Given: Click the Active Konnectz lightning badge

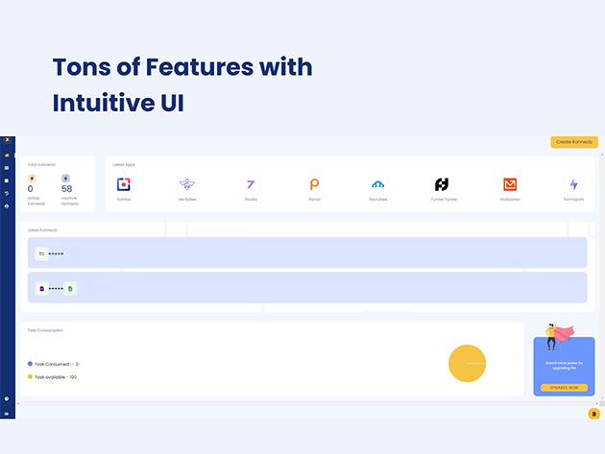Looking at the screenshot, I should pos(32,179).
